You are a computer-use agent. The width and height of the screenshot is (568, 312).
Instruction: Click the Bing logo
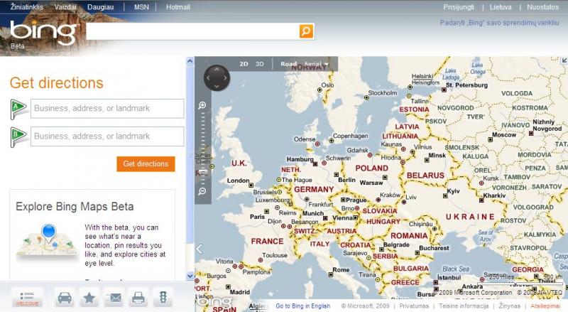[43, 33]
